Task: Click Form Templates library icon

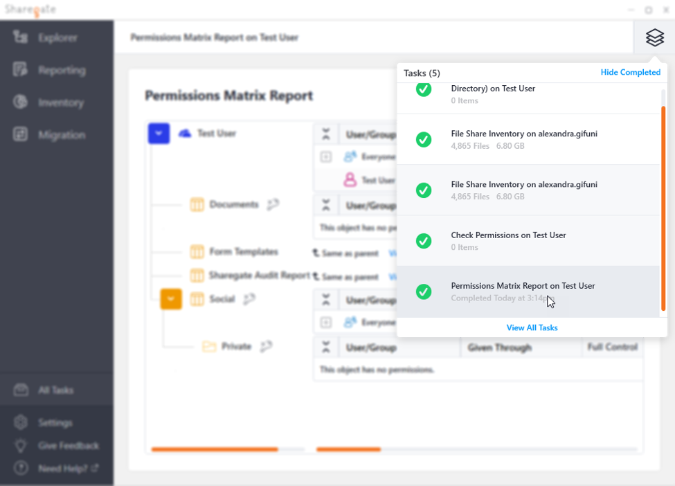Action: (x=197, y=251)
